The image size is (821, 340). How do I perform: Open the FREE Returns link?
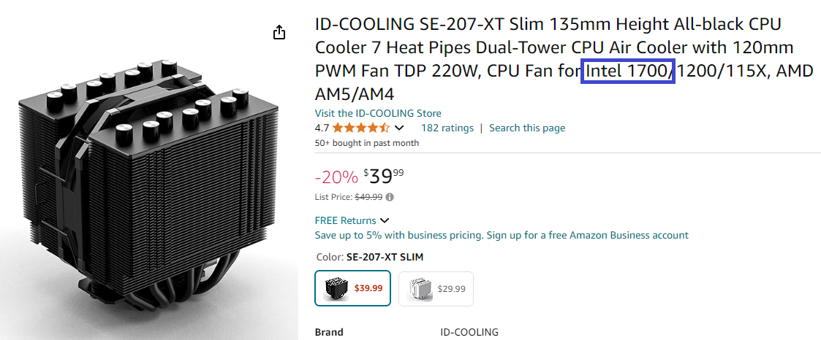(345, 220)
